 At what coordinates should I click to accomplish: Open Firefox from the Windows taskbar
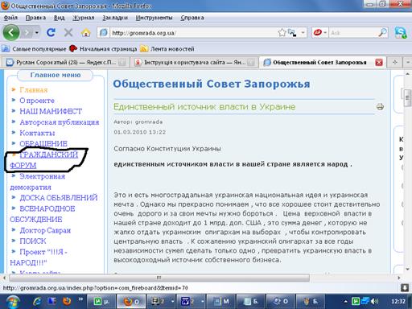(x=67, y=301)
